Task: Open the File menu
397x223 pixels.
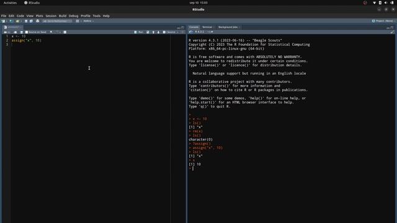Action: 4,15
